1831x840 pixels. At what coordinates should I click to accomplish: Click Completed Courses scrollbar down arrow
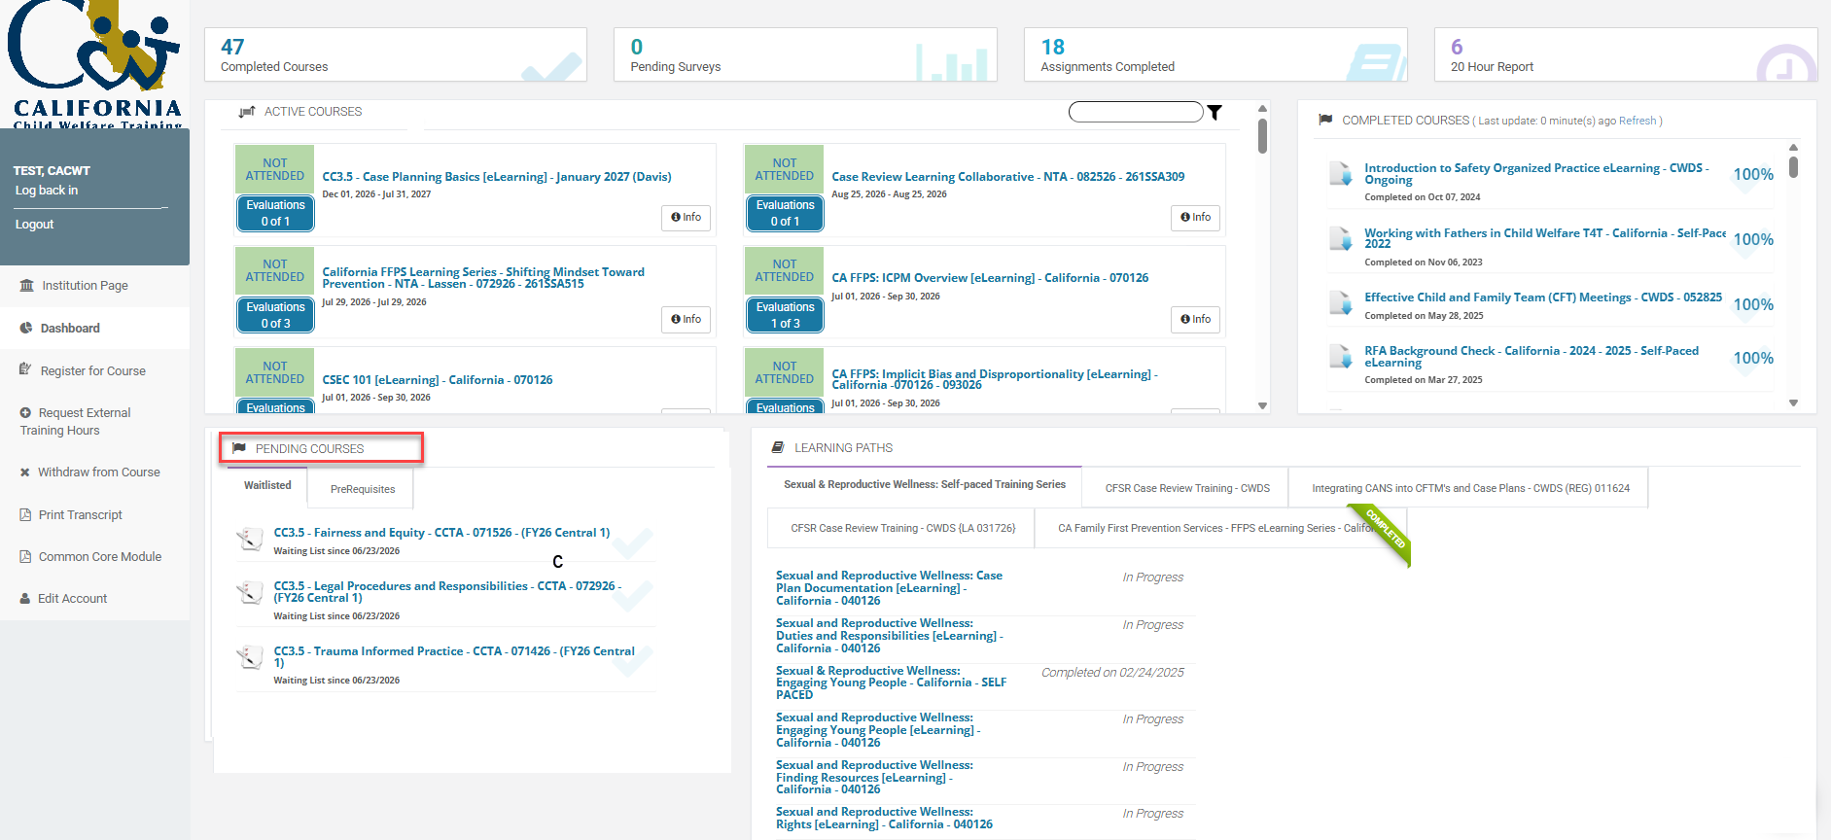click(x=1793, y=402)
